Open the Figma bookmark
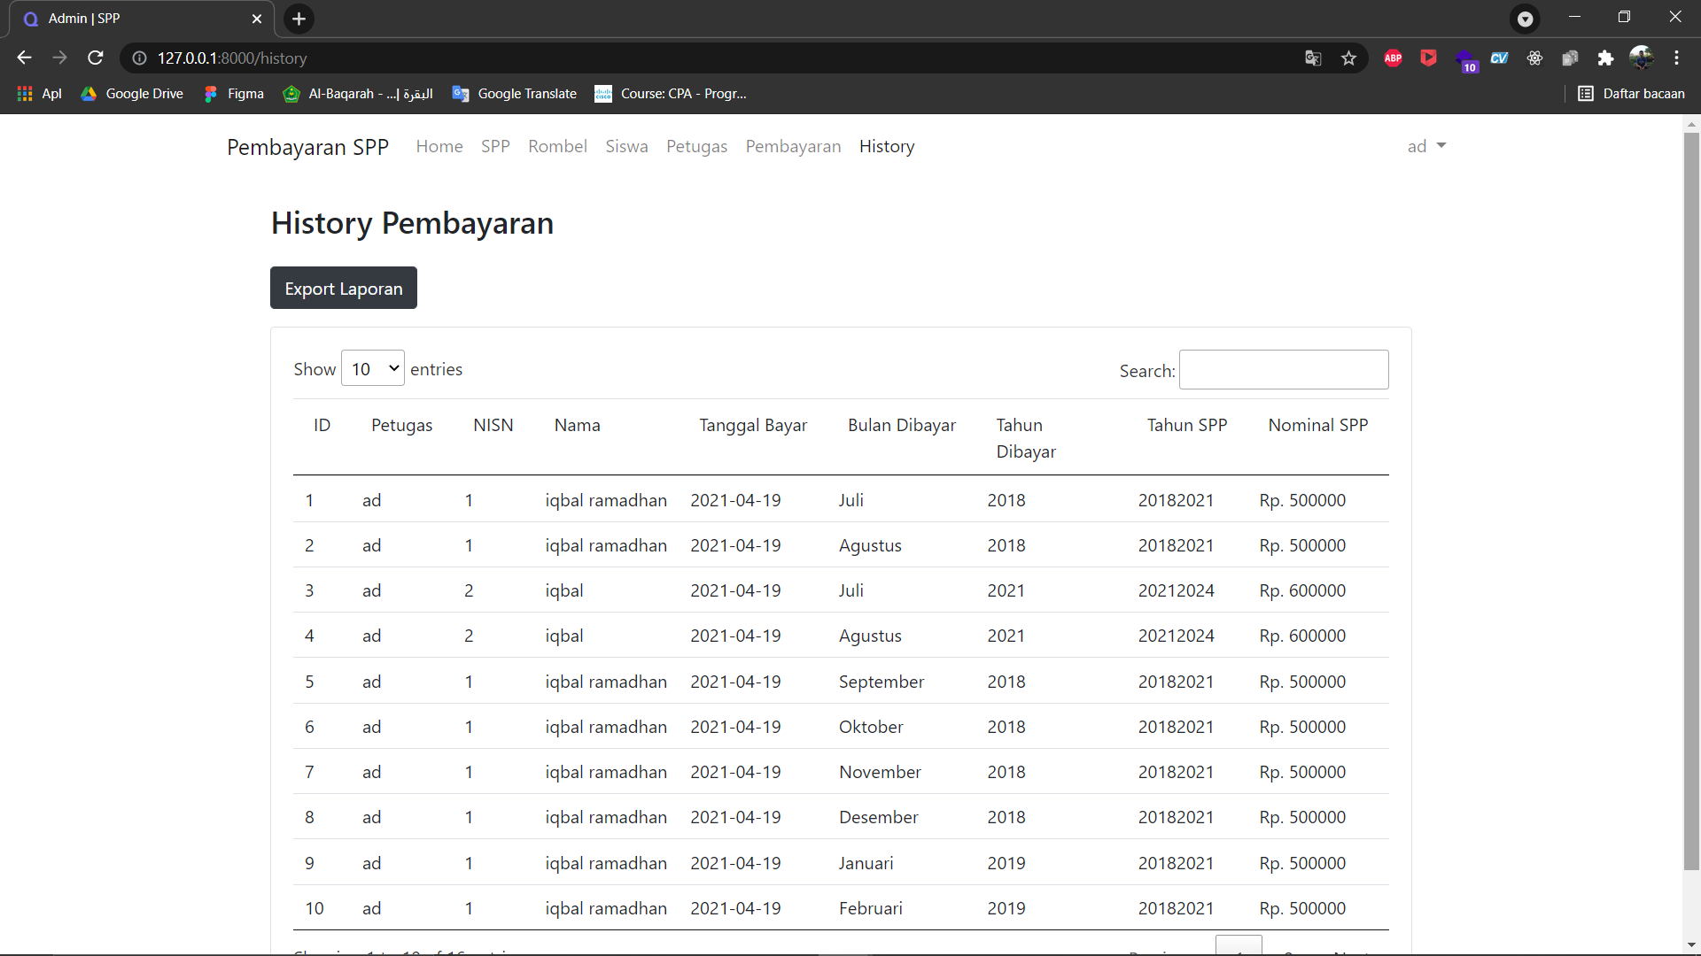The height and width of the screenshot is (956, 1701). coord(234,93)
